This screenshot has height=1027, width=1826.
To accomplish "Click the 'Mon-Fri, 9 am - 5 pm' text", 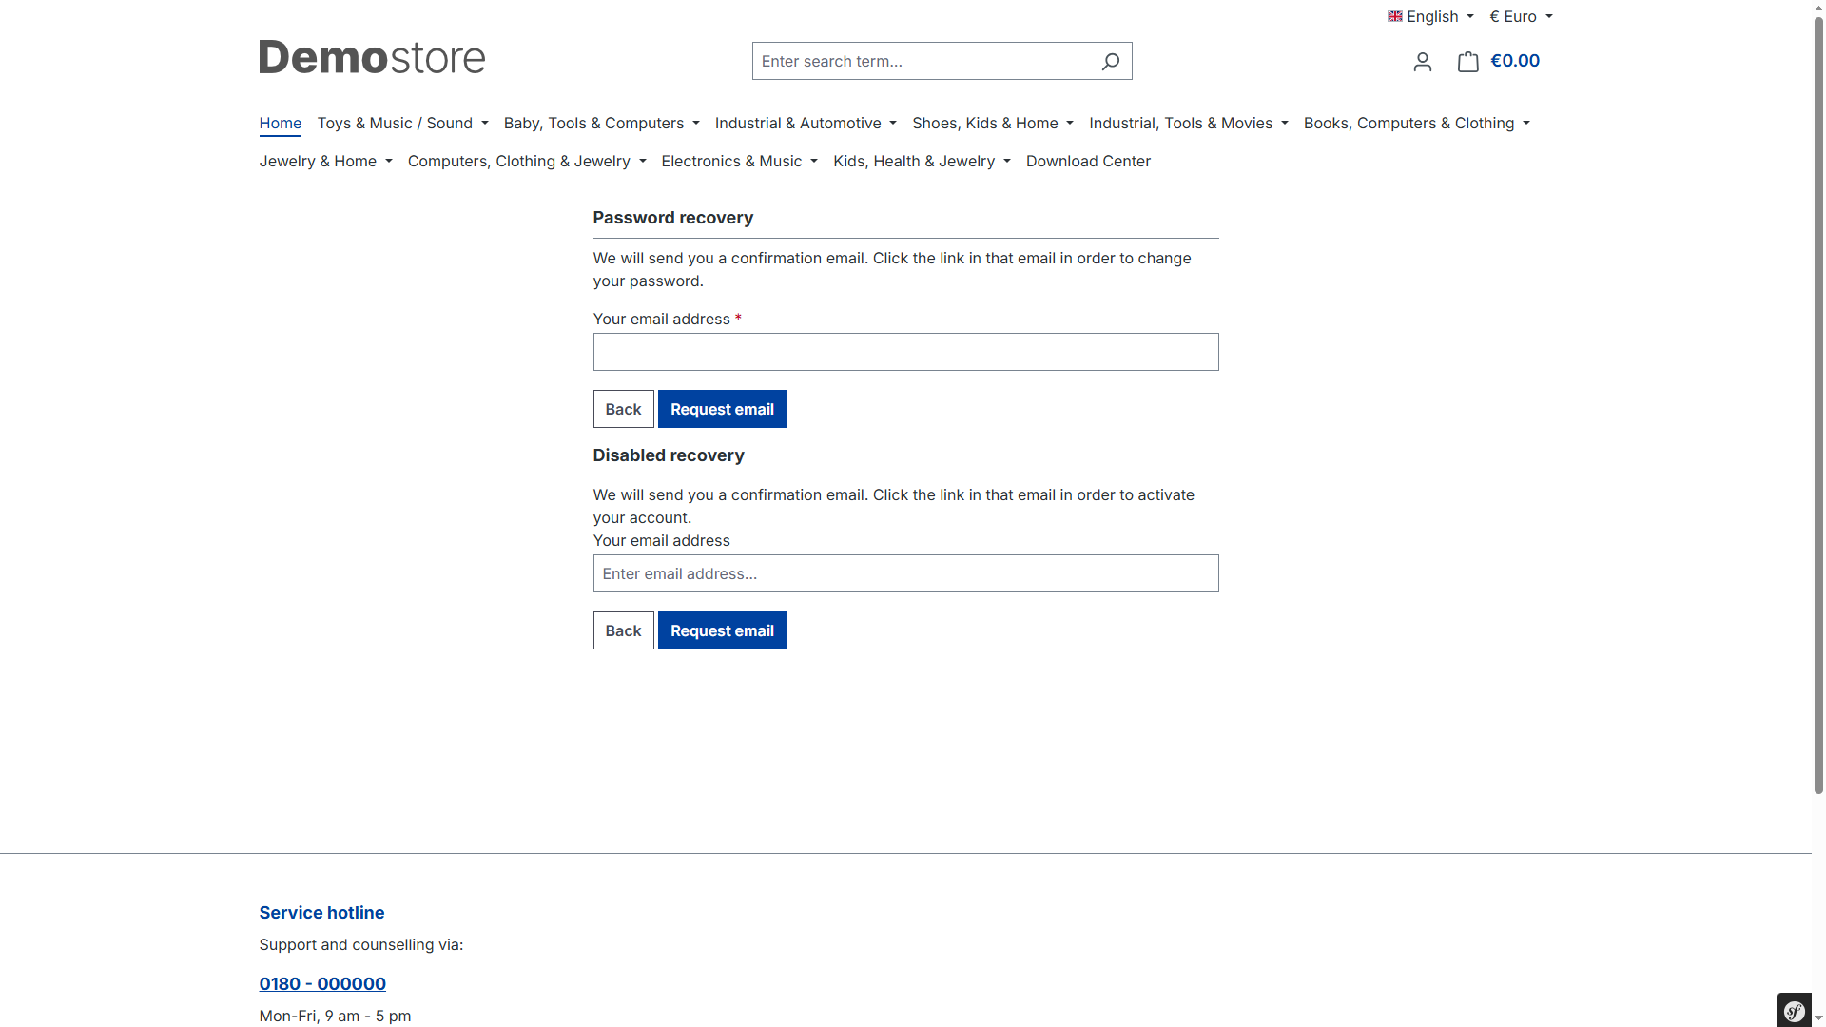I will tap(335, 1017).
